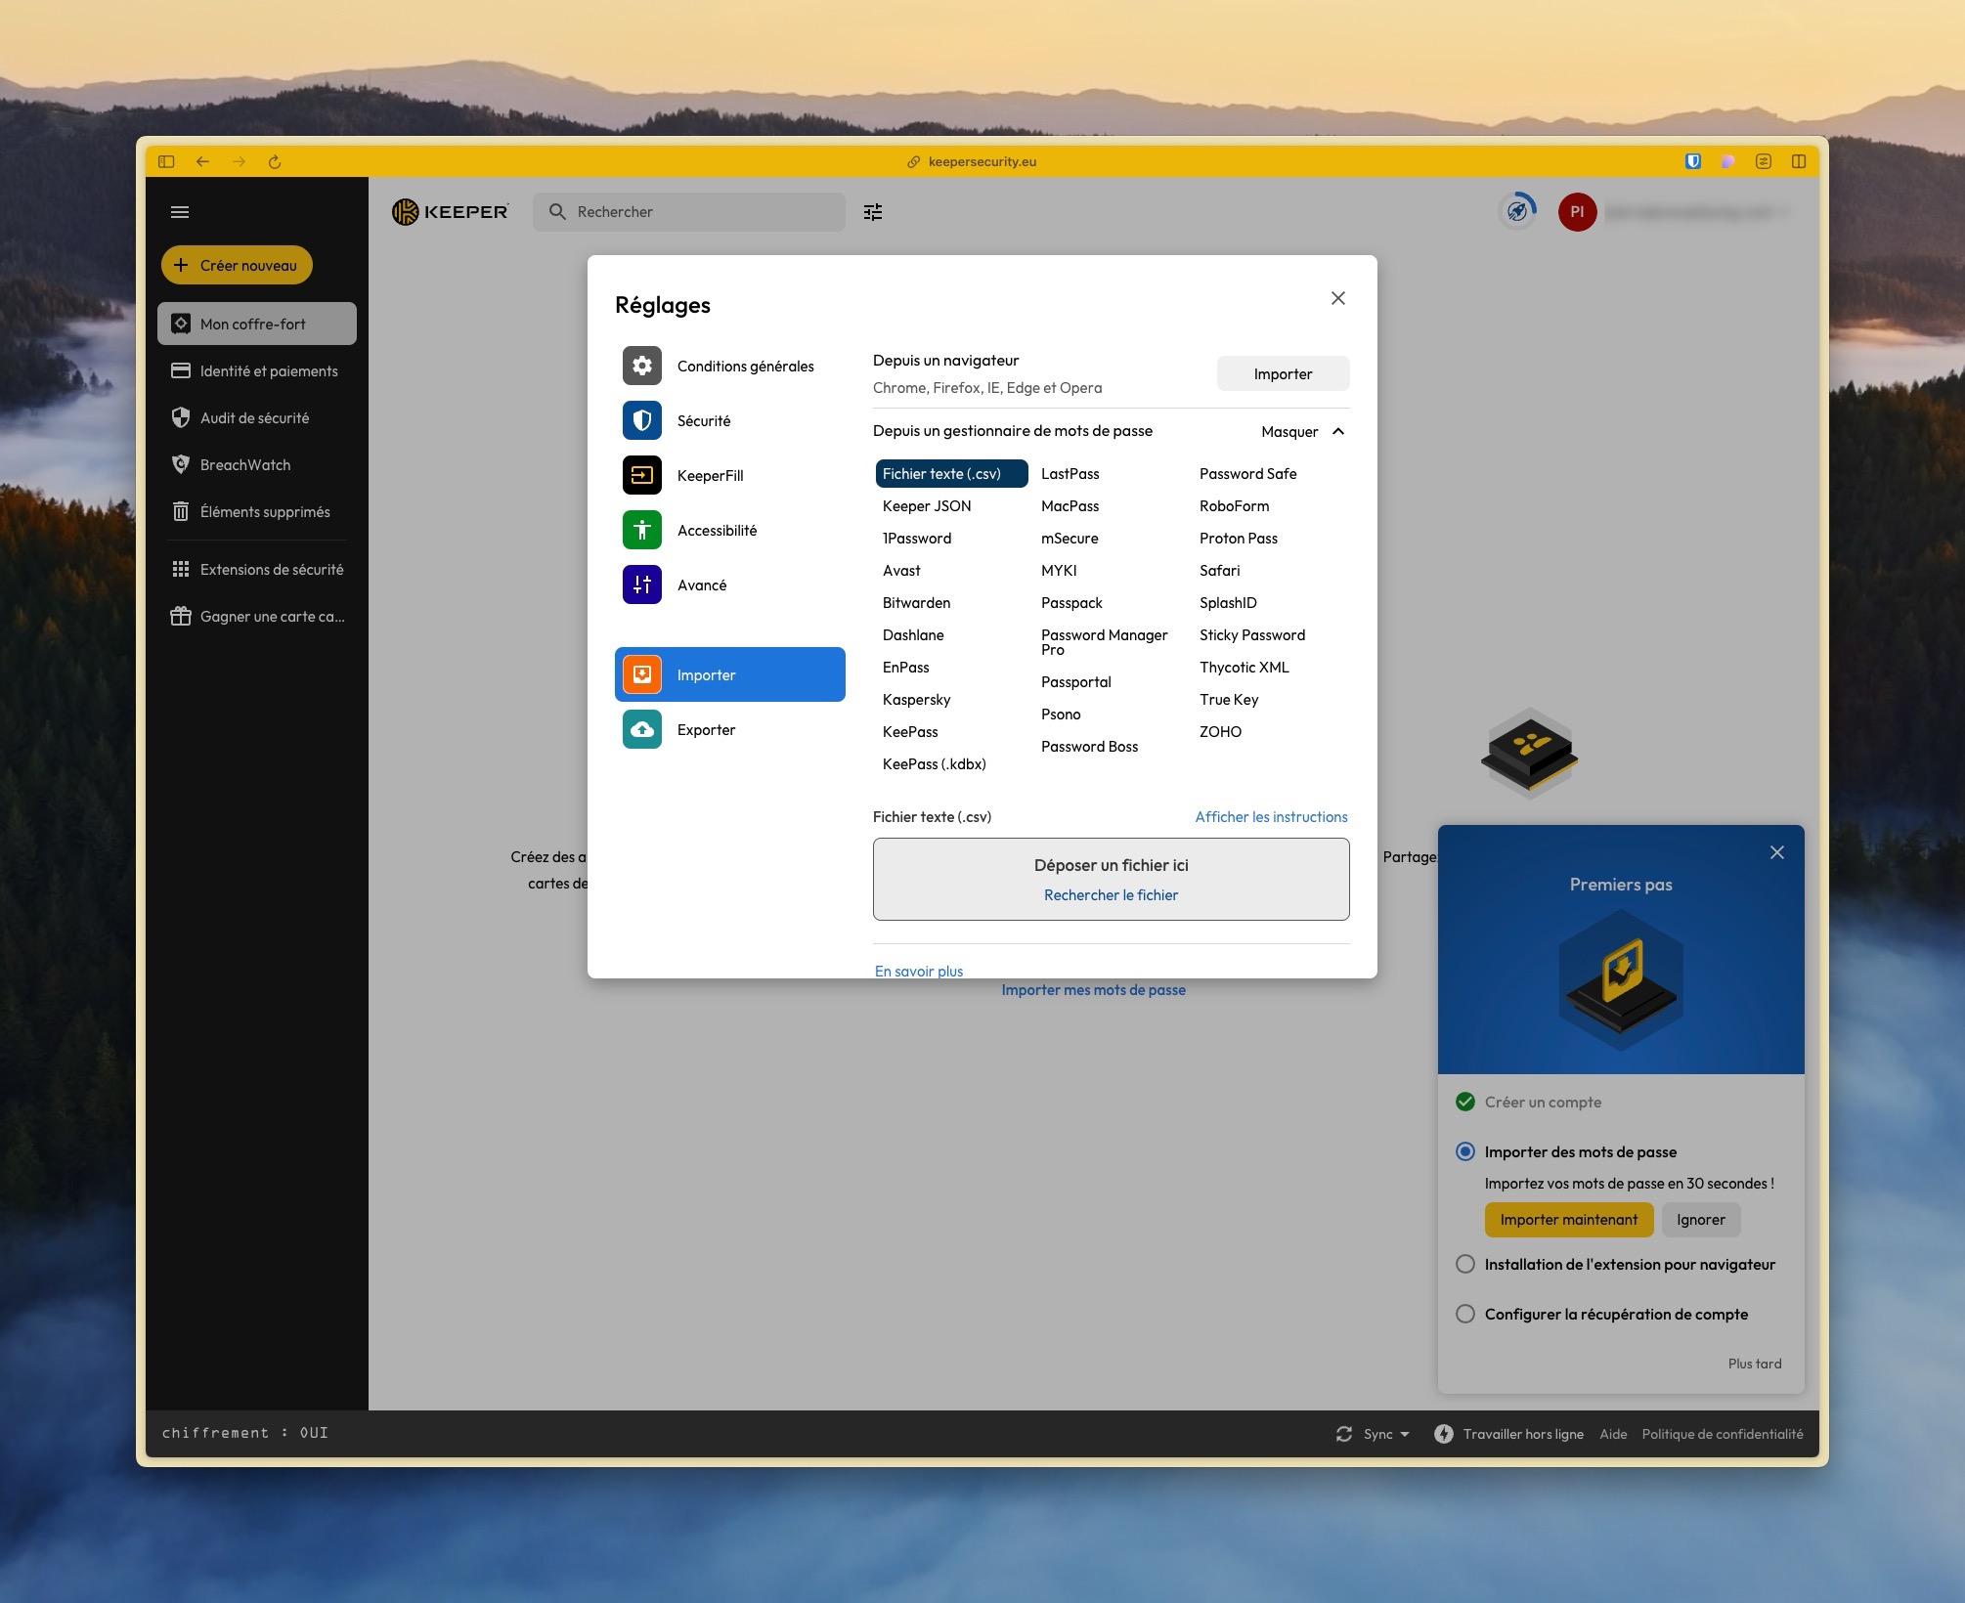Viewport: 1965px width, 1603px height.
Task: Click Aide in the footer
Action: point(1613,1434)
